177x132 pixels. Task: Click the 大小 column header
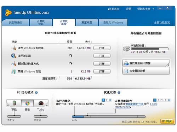88,42
